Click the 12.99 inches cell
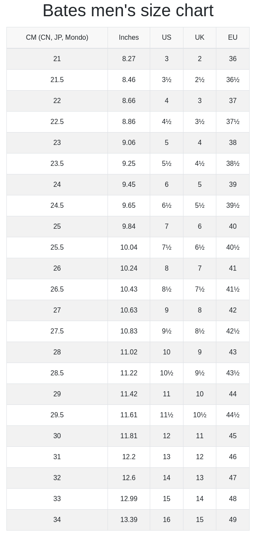 pos(129,499)
